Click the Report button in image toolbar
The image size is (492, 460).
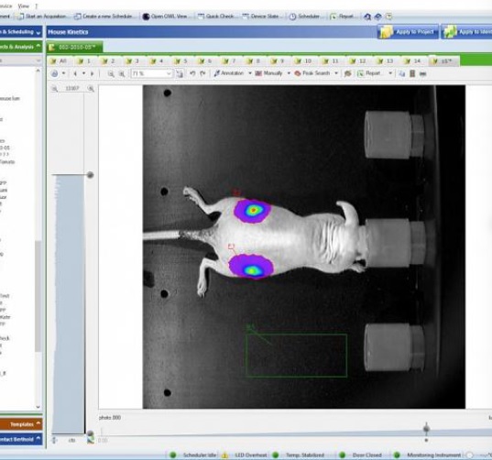pos(369,73)
